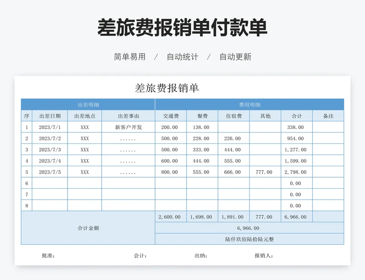
Task: Select sequence number cell 8
Action: click(26, 206)
